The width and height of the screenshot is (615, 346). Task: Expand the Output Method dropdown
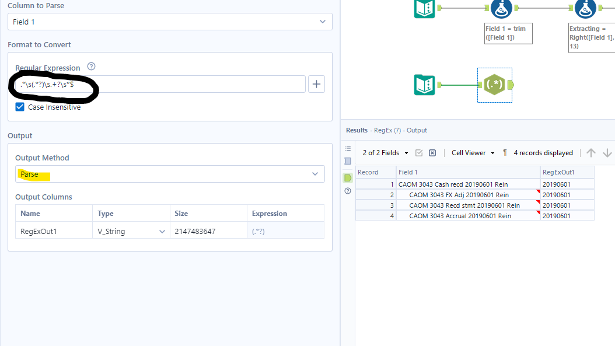point(170,174)
